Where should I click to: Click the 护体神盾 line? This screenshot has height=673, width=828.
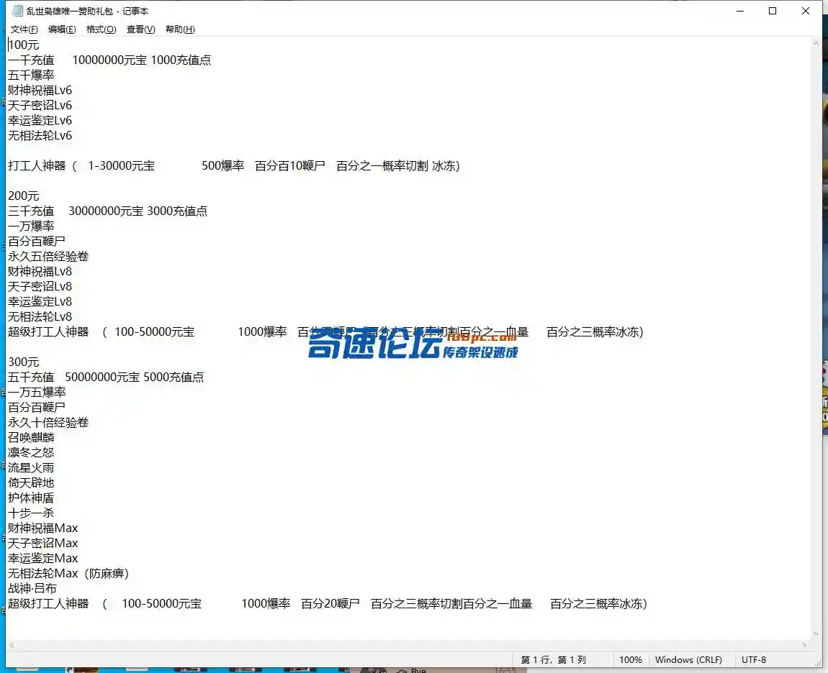(31, 498)
